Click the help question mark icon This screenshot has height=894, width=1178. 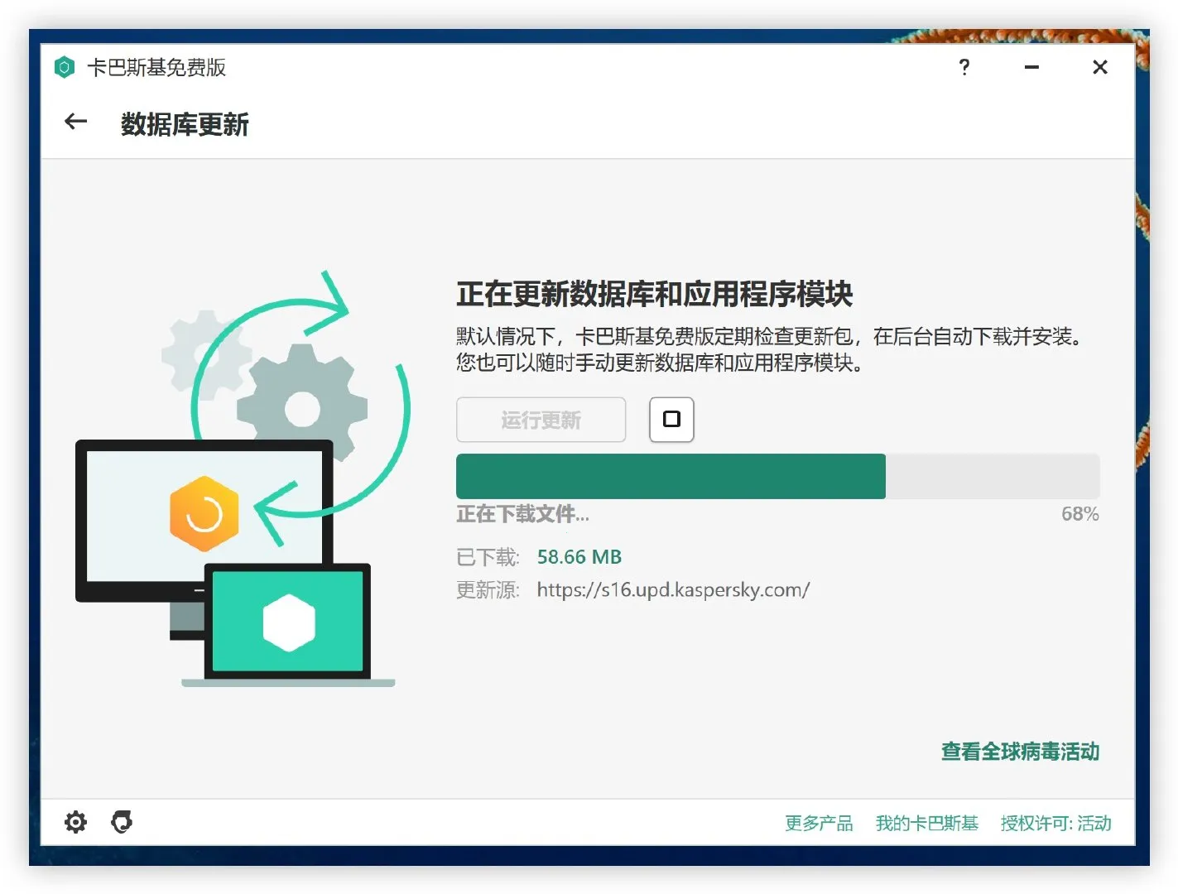tap(964, 68)
